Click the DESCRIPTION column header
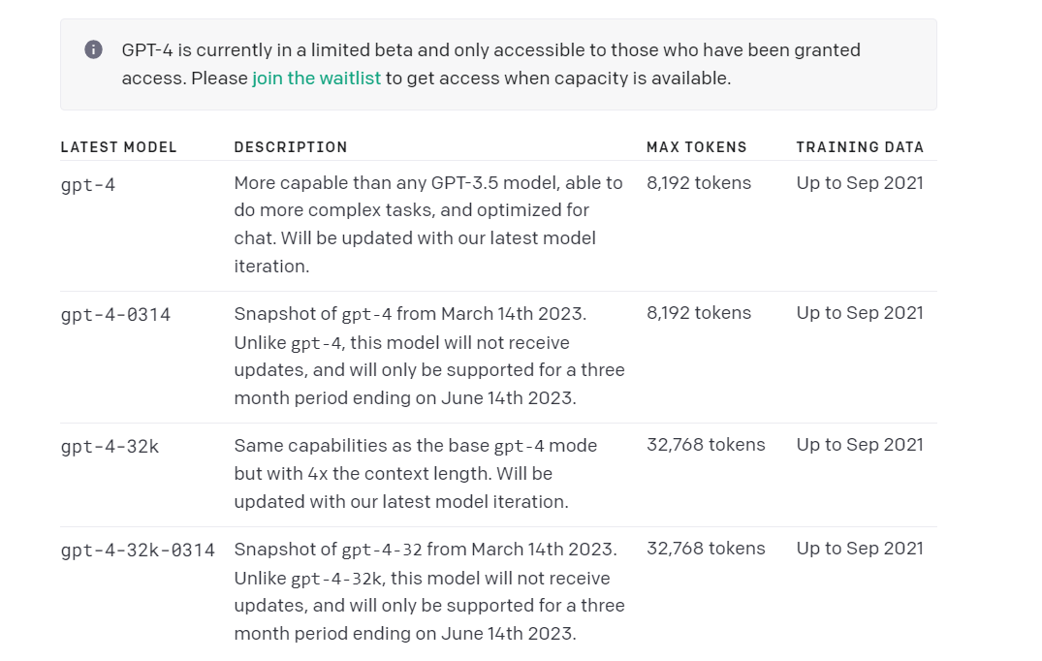Viewport: 1042px width, 661px height. click(x=291, y=147)
